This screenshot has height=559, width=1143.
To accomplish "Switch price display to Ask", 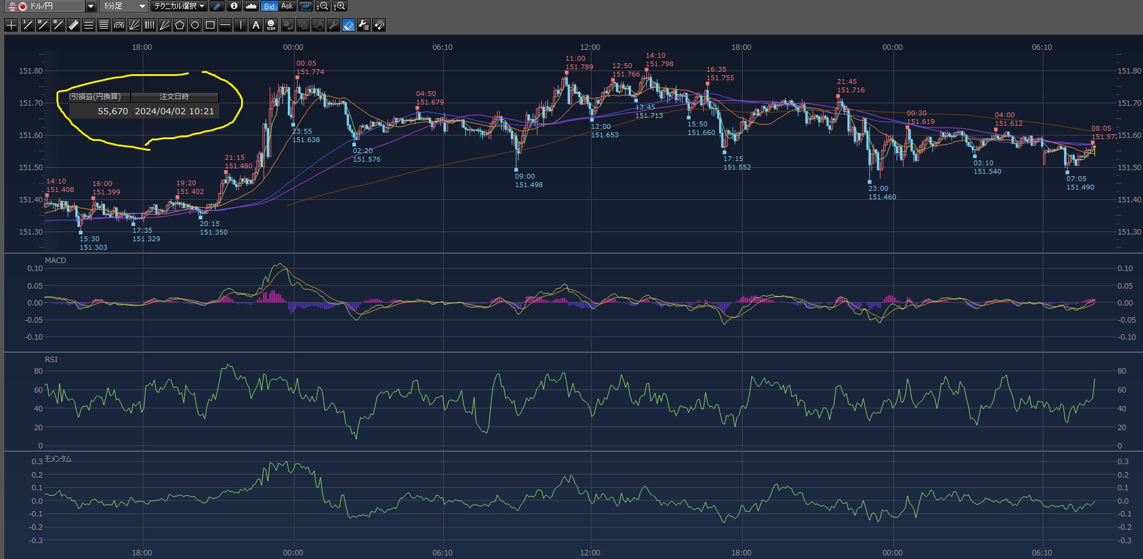I will pos(287,6).
